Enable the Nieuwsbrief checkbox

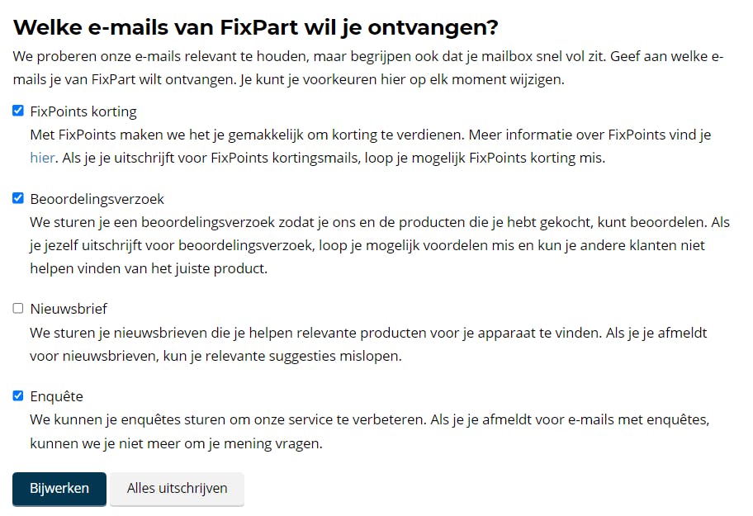pos(18,309)
